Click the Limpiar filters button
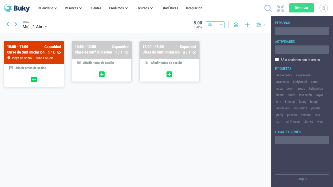Viewport: 333px width, 187px height. point(302,179)
